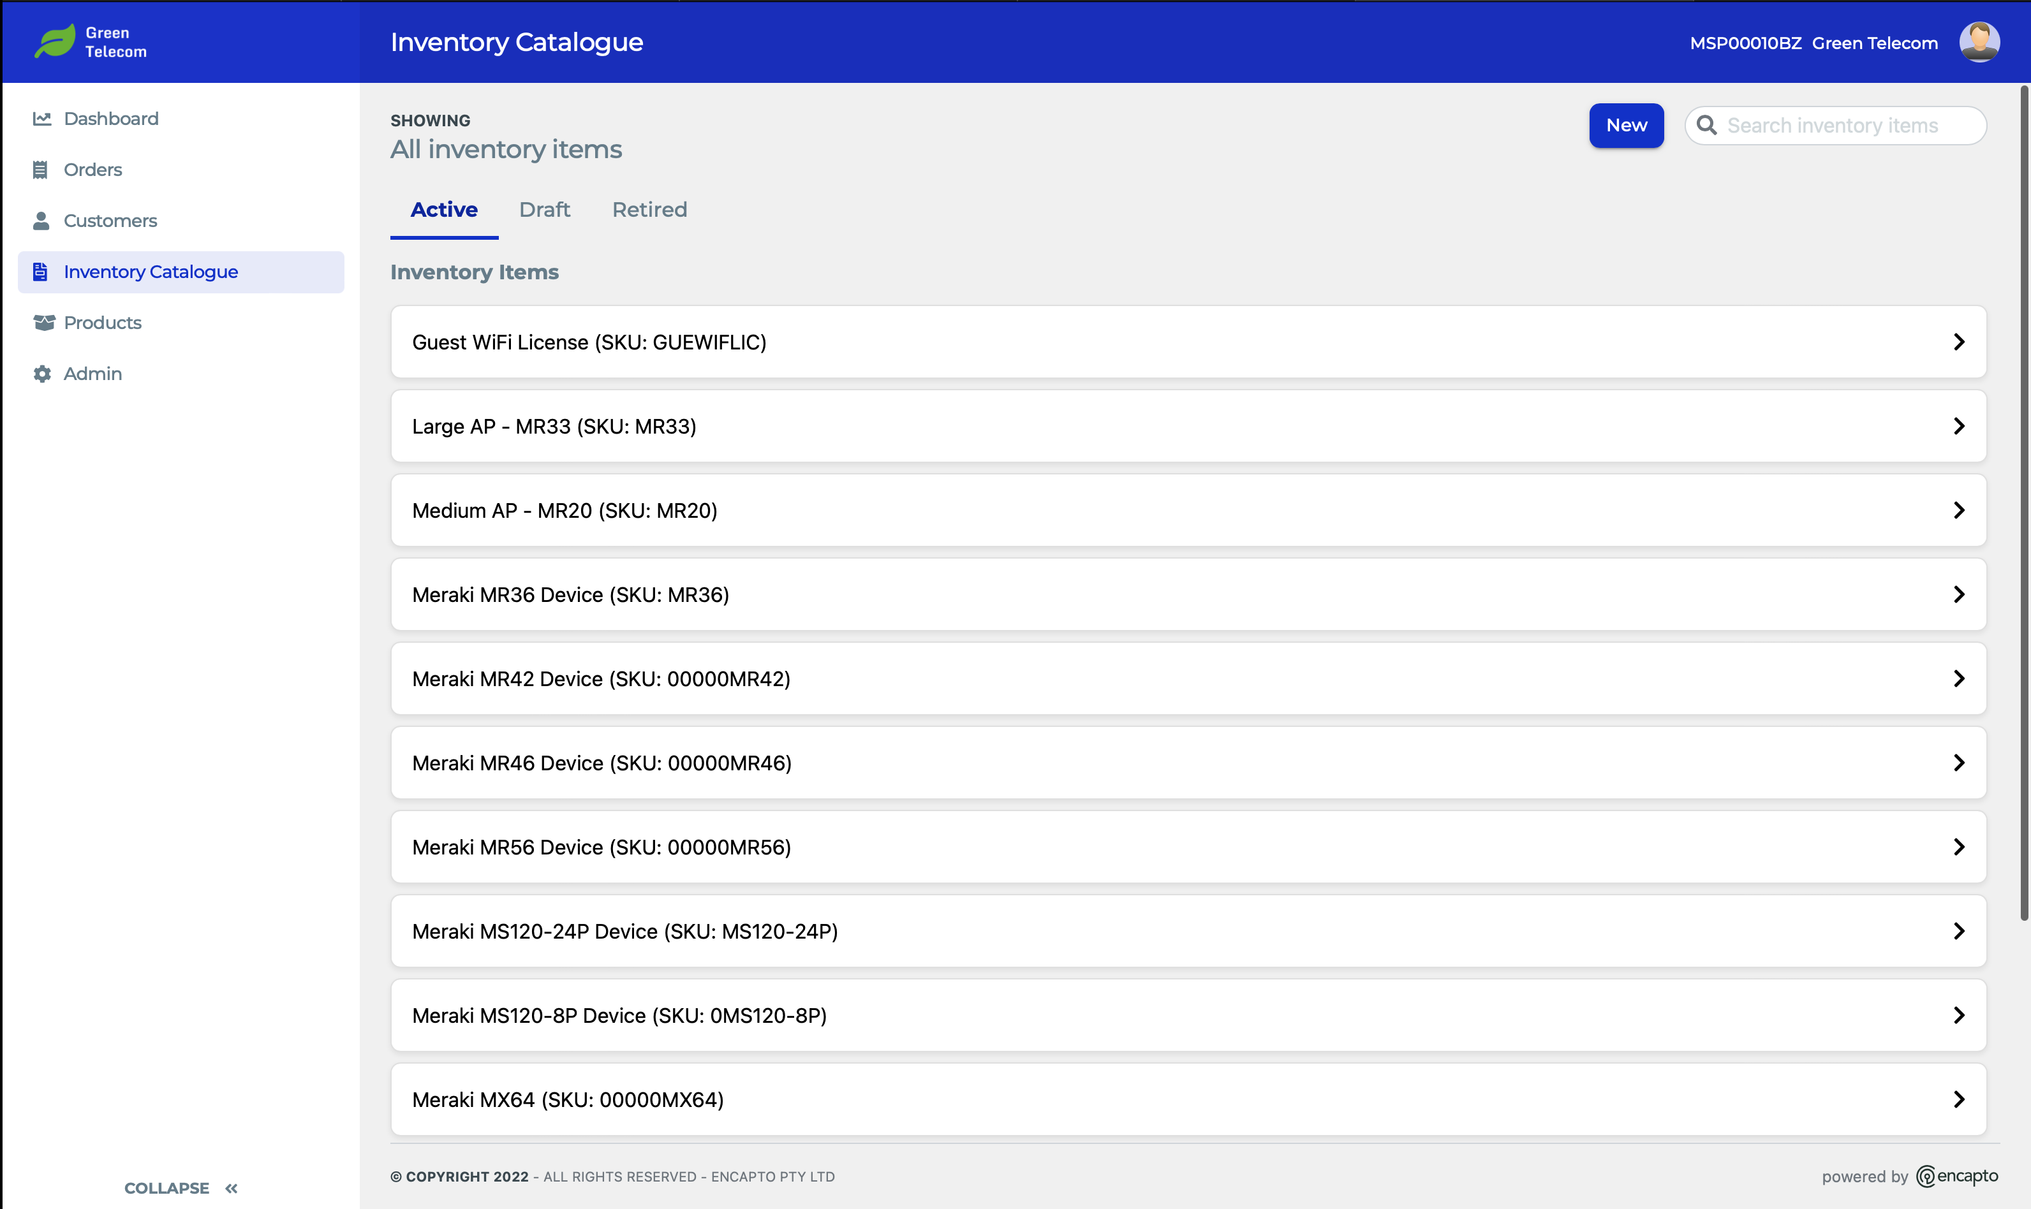Expand Meraki MR56 Device row chevron

(1958, 847)
